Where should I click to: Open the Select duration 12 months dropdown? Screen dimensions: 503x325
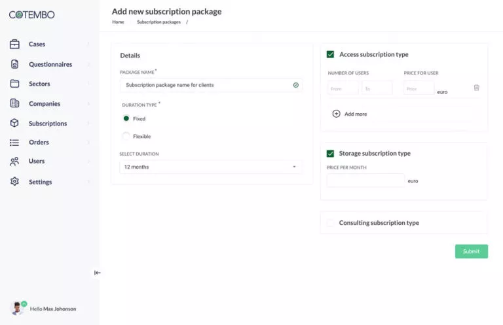pos(211,167)
